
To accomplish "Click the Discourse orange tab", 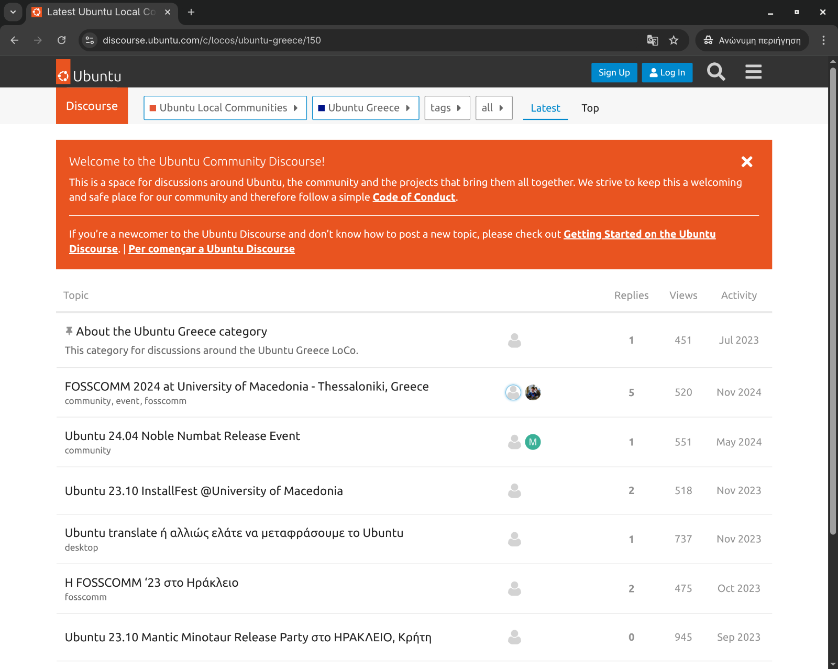I will (x=92, y=106).
